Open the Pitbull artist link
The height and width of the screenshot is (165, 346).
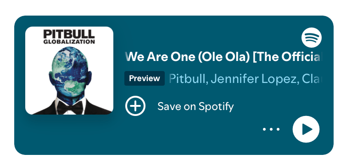187,79
